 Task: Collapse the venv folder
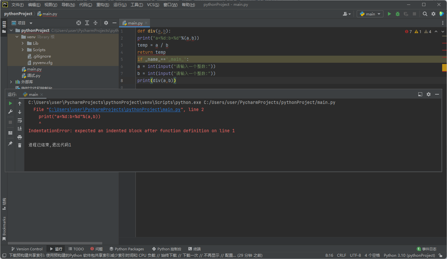(17, 37)
